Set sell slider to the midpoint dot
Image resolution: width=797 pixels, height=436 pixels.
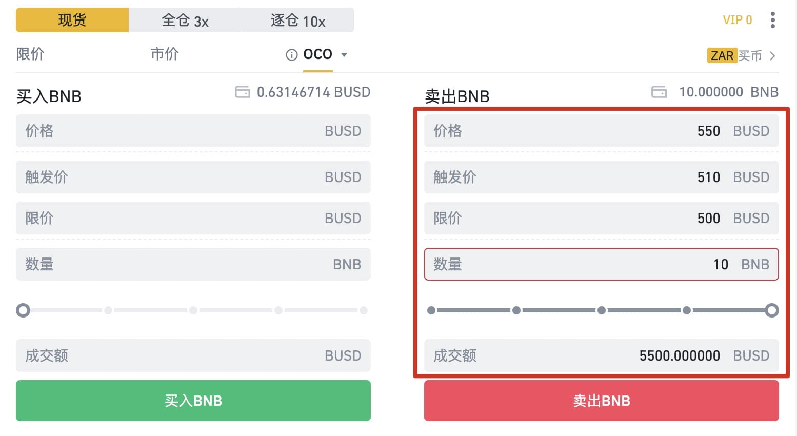point(602,310)
